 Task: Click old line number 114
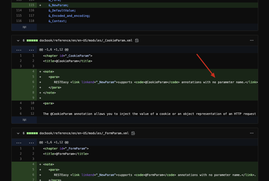(19, 10)
